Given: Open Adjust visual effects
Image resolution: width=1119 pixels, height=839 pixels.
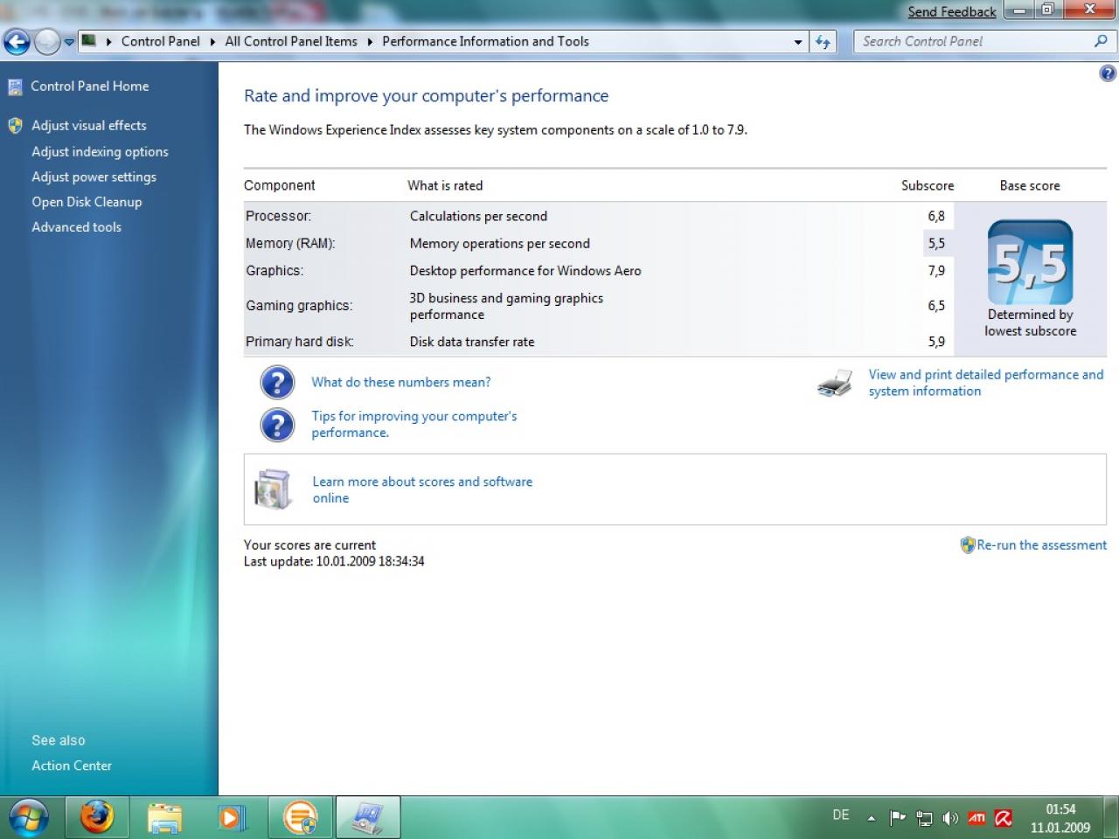Looking at the screenshot, I should [88, 125].
